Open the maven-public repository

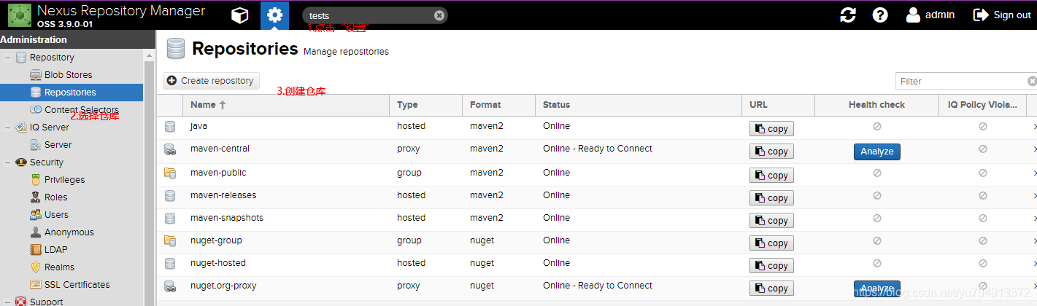pos(598,173)
